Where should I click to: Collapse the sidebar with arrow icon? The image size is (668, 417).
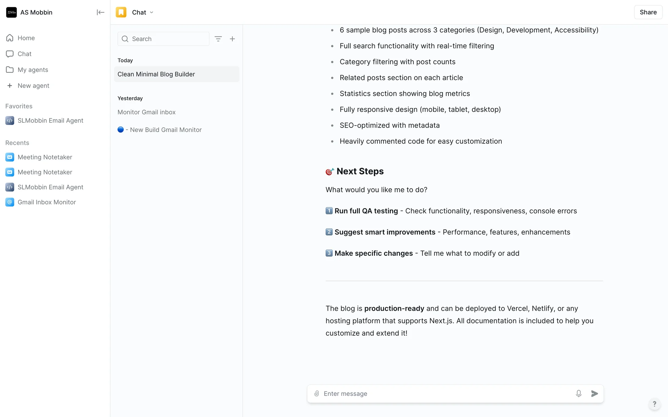pyautogui.click(x=100, y=13)
